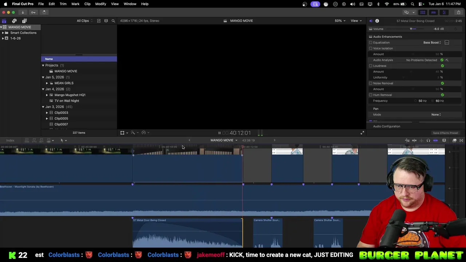
Task: Show or hide the Browser button
Action: (423, 12)
